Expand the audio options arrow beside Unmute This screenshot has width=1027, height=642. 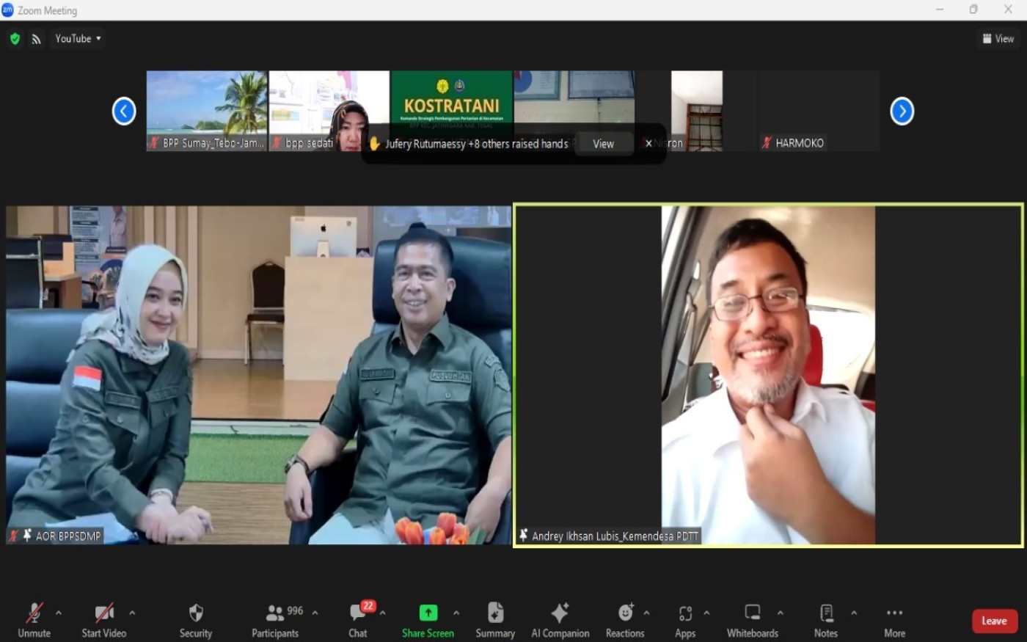[59, 613]
